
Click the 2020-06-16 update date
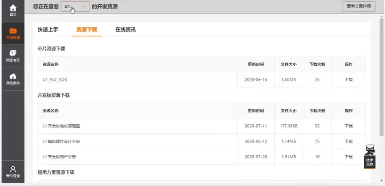(x=256, y=80)
